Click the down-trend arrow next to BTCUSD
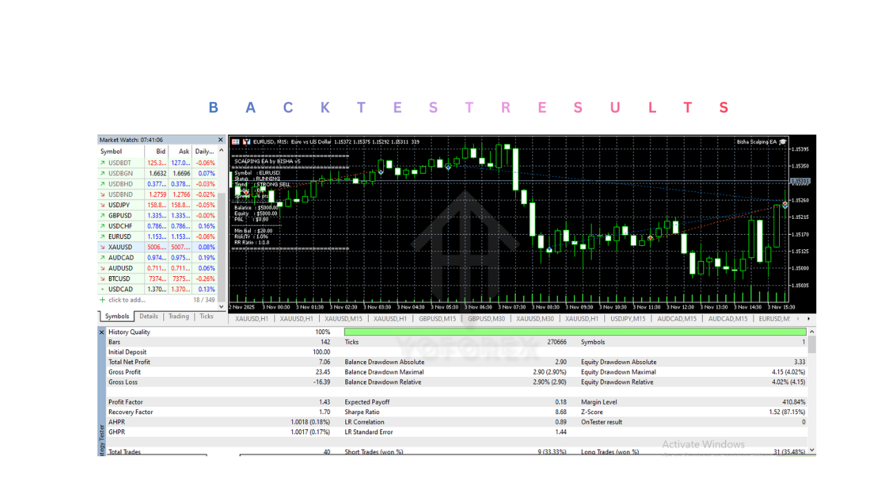Viewport: 884px width, 497px height. (102, 278)
